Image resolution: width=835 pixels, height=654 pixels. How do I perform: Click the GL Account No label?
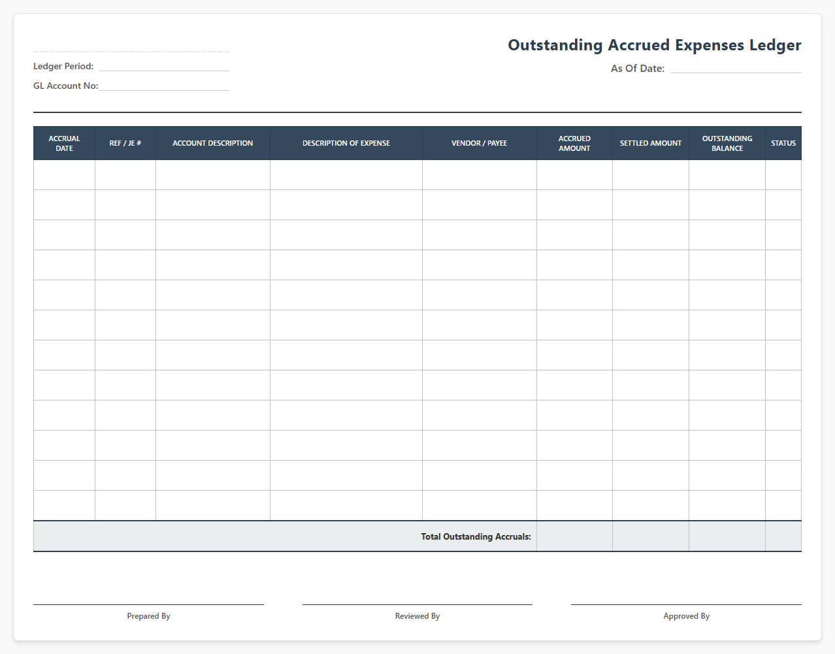(x=66, y=86)
